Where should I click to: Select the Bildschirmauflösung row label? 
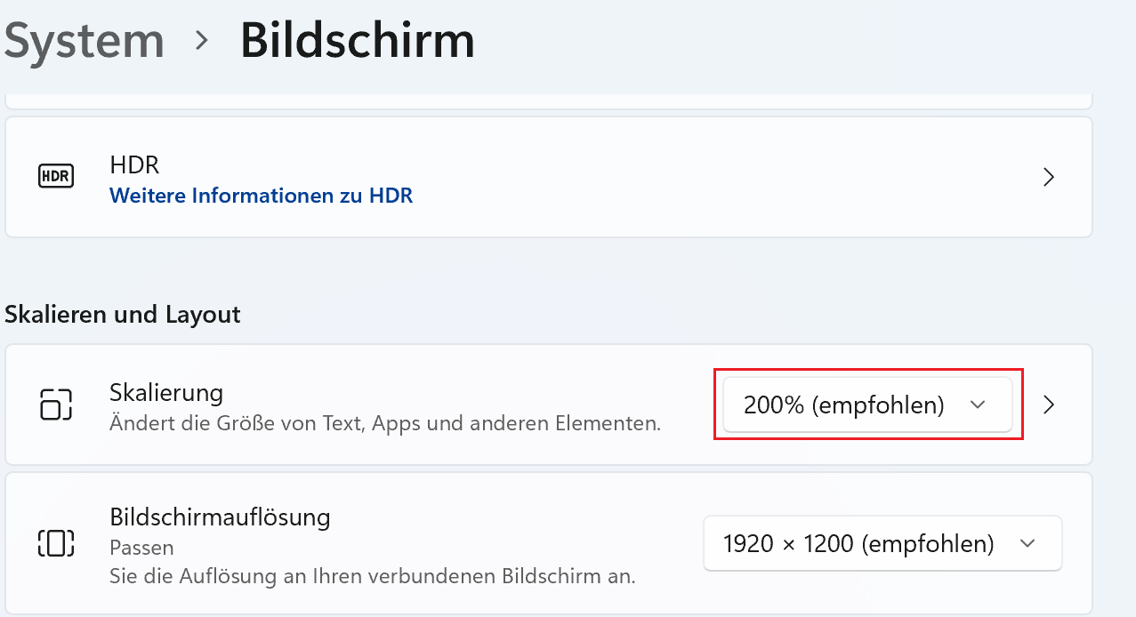click(x=220, y=517)
